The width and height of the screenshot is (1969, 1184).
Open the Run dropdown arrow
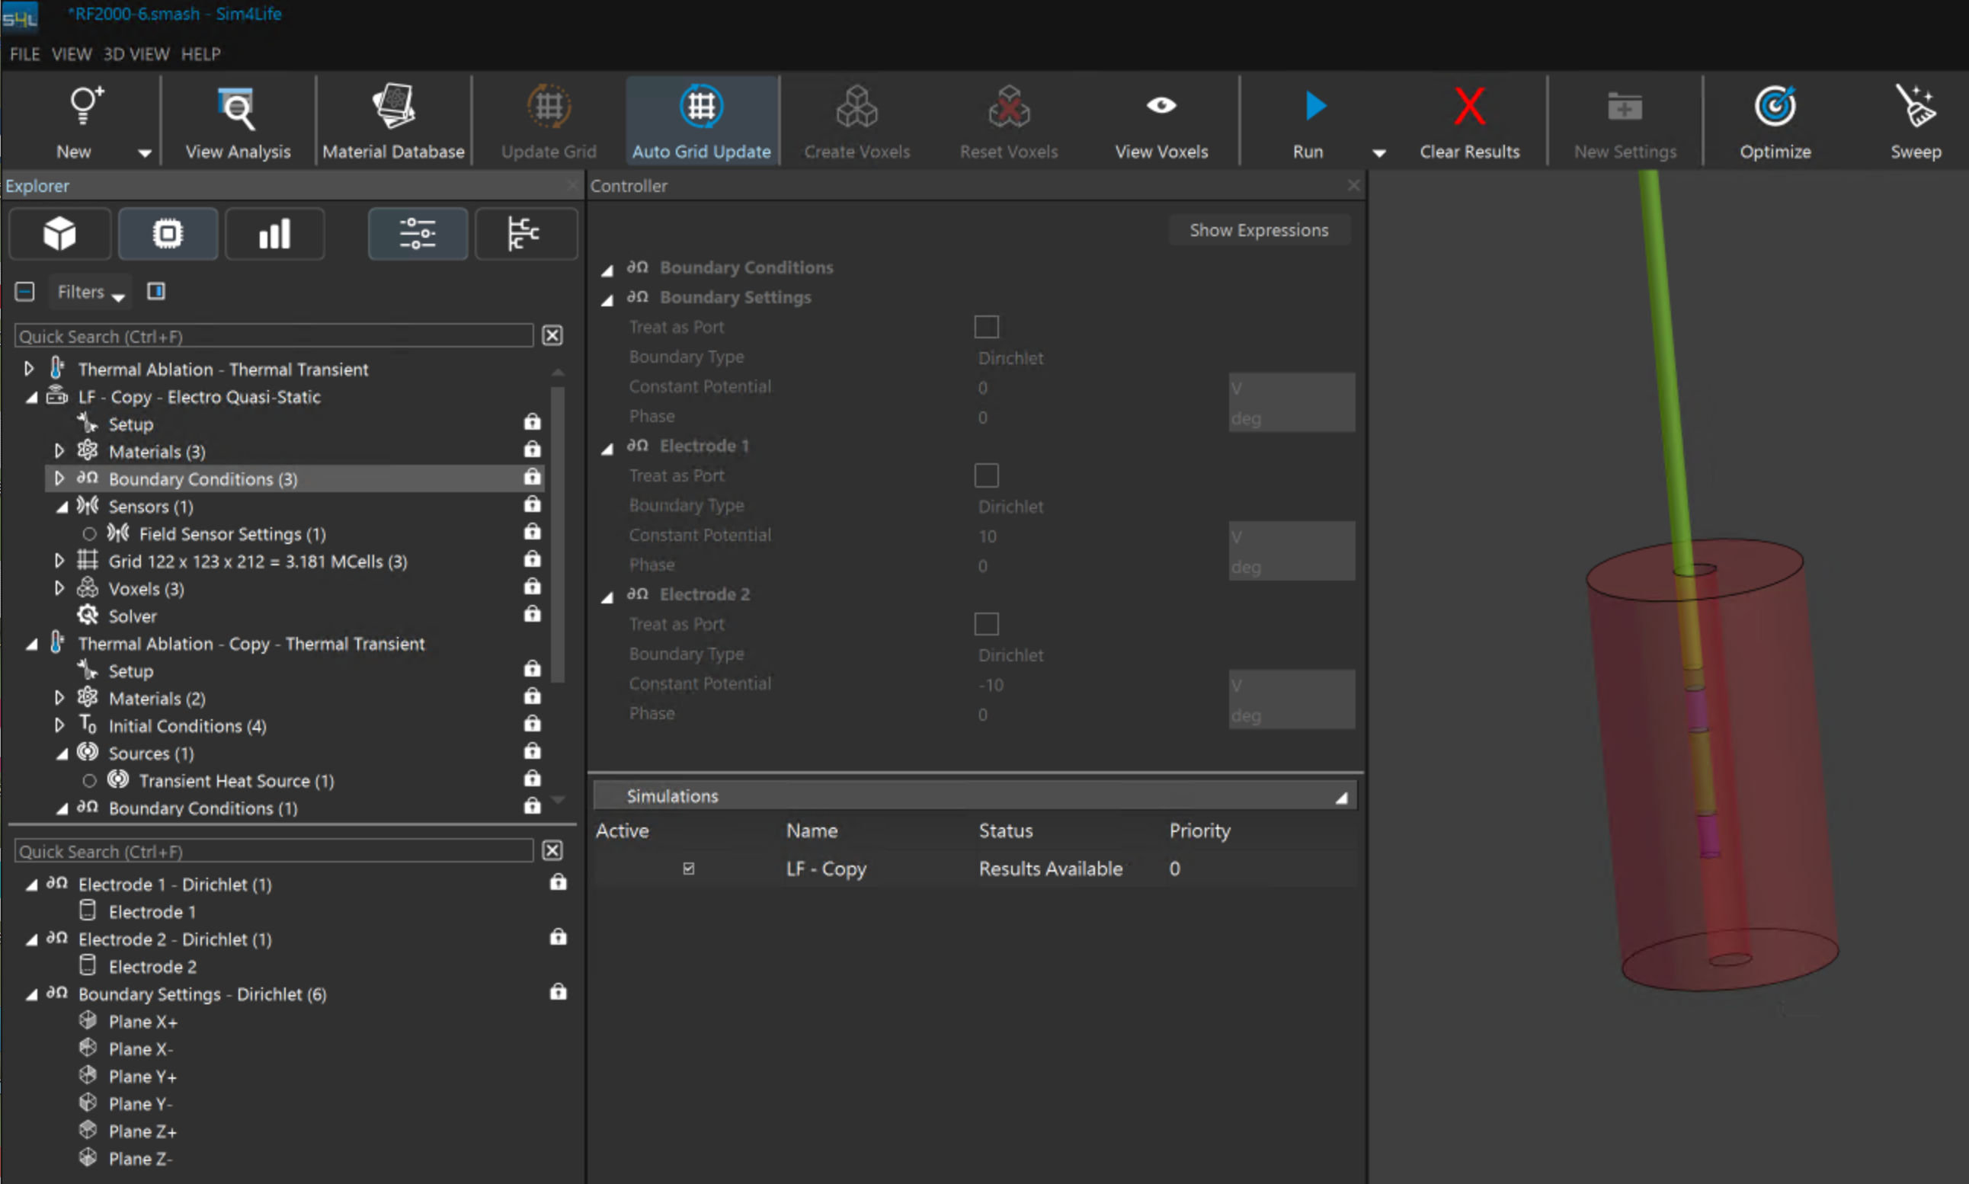pyautogui.click(x=1378, y=152)
